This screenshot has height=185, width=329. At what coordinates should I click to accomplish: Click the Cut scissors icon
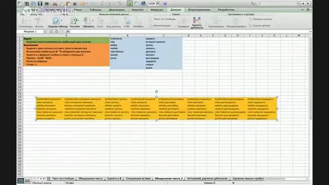pos(54,4)
